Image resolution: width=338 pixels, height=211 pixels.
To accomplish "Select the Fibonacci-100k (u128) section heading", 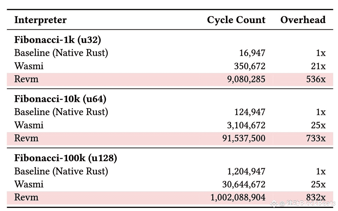I will [66, 158].
